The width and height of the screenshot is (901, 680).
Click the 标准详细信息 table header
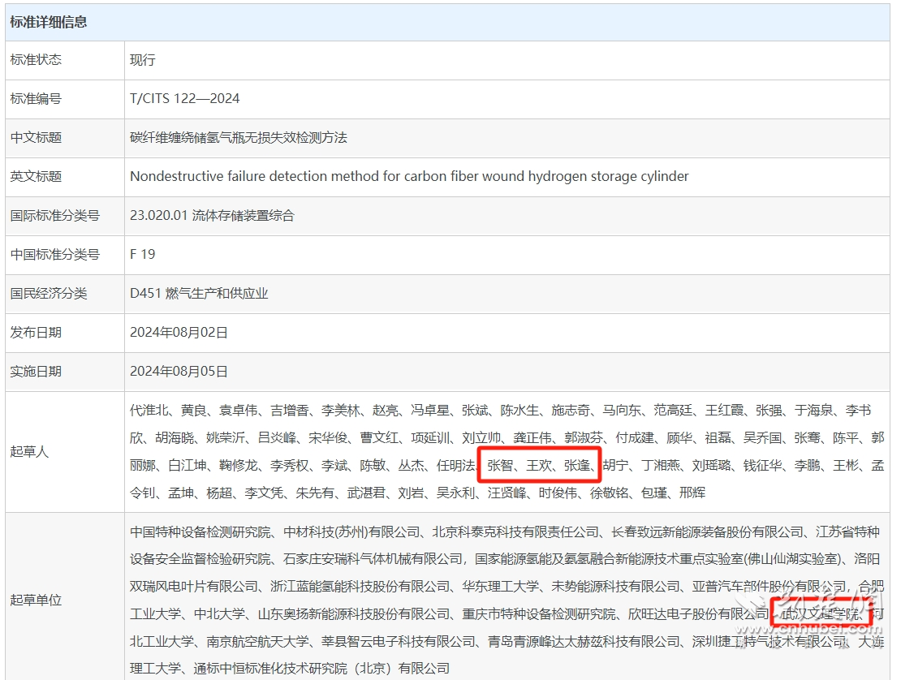coord(49,22)
